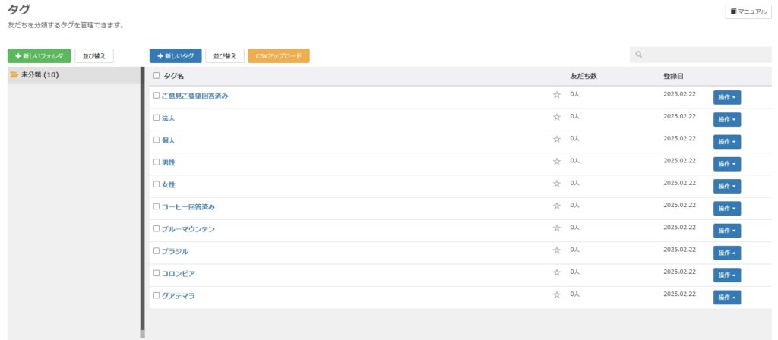The height and width of the screenshot is (340, 778).
Task: Click the 登録日 column header
Action: [x=672, y=76]
